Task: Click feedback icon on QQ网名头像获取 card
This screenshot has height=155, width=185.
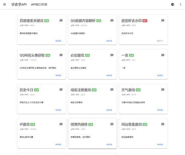Action: tap(61, 55)
